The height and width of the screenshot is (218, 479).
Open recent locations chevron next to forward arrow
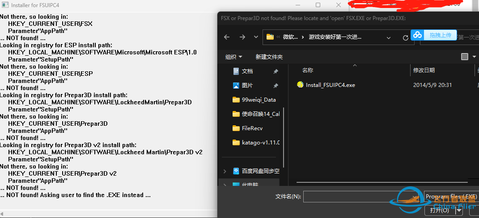[256, 37]
